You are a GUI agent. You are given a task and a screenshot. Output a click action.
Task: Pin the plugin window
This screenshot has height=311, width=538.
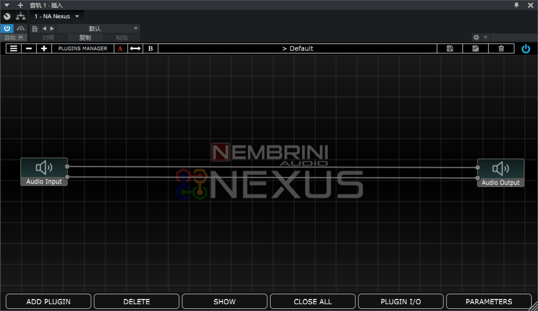point(516,5)
